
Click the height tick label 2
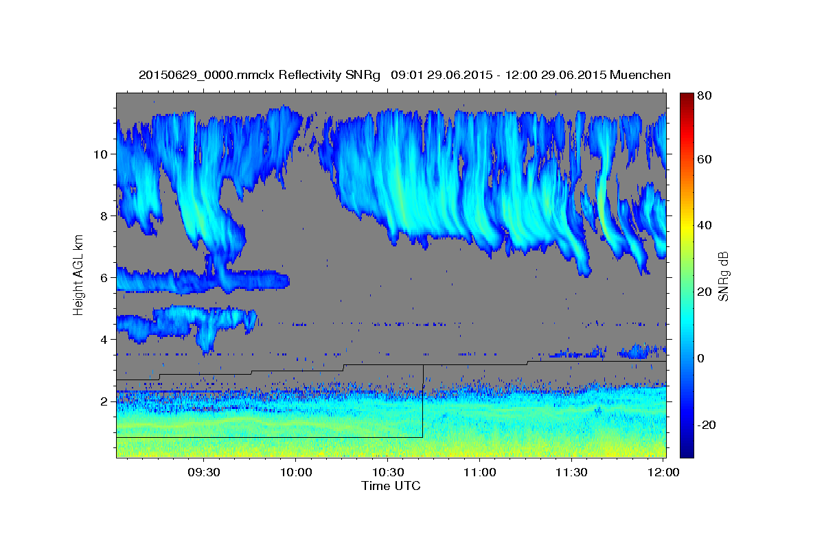click(103, 401)
